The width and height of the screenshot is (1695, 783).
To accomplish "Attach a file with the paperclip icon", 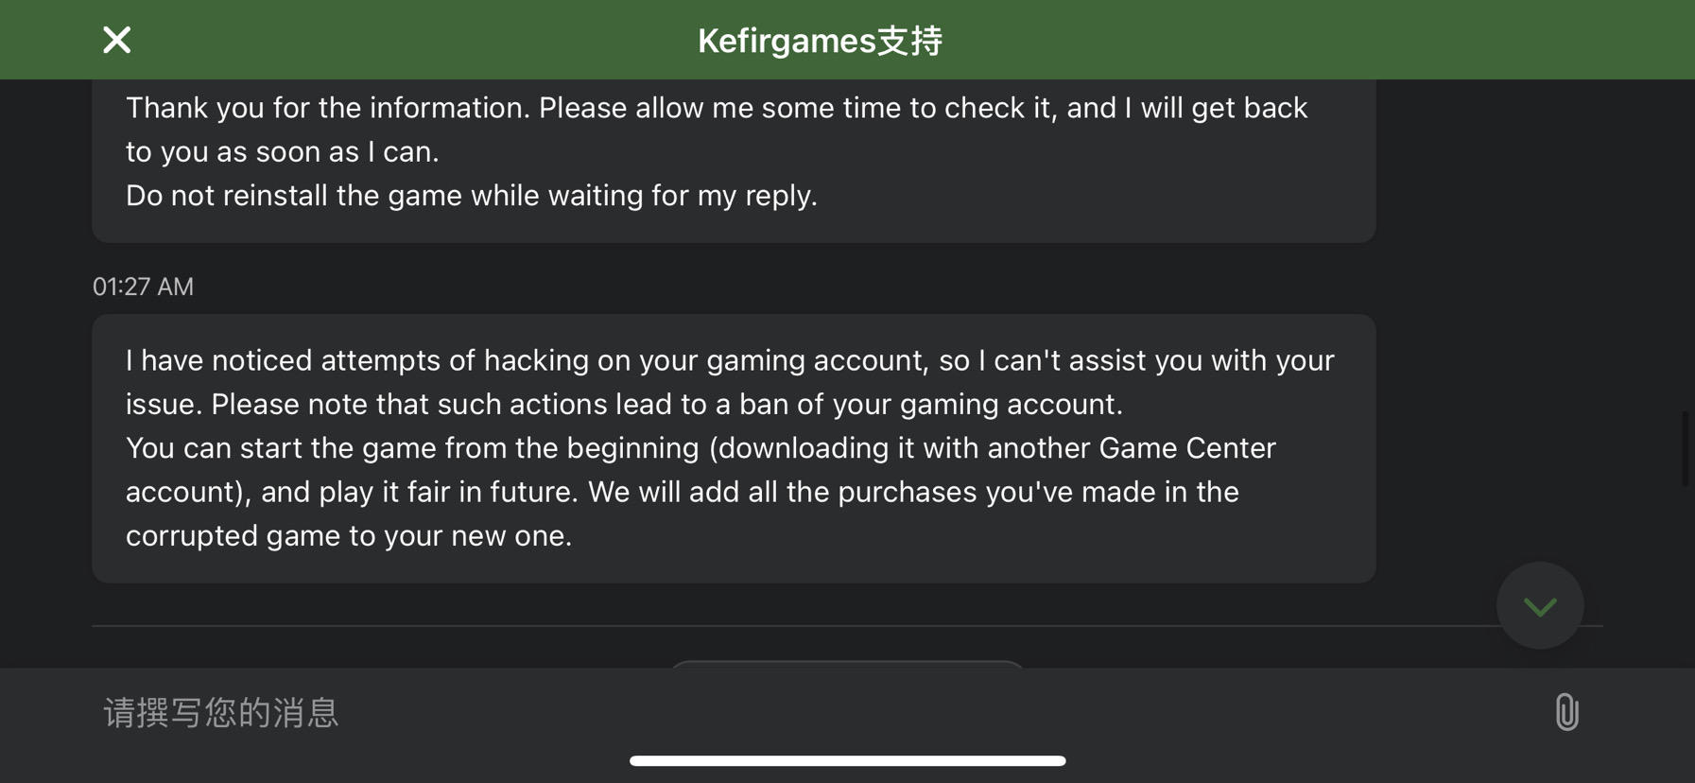I will pyautogui.click(x=1566, y=712).
